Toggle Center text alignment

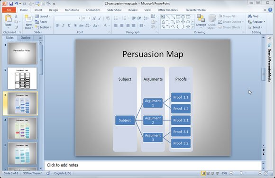(x=122, y=26)
